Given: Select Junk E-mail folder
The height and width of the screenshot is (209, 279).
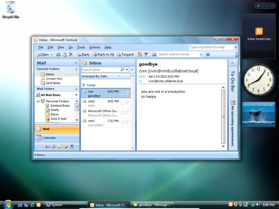Looking at the screenshot, I should point(59,119).
